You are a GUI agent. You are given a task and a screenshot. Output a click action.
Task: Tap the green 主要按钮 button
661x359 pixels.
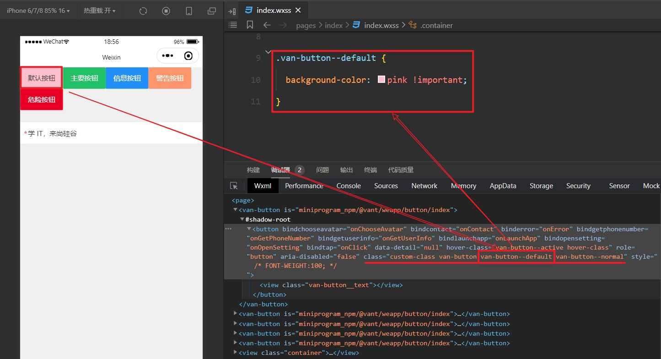click(x=84, y=78)
